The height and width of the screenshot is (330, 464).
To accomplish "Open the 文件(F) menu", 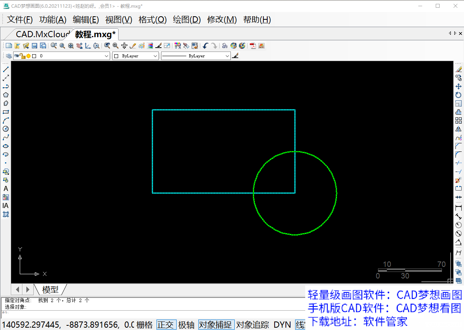I will 20,19.
